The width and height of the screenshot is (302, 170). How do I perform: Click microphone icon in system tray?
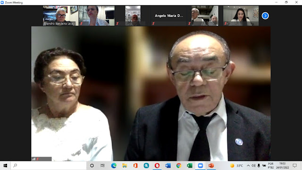click(259, 166)
